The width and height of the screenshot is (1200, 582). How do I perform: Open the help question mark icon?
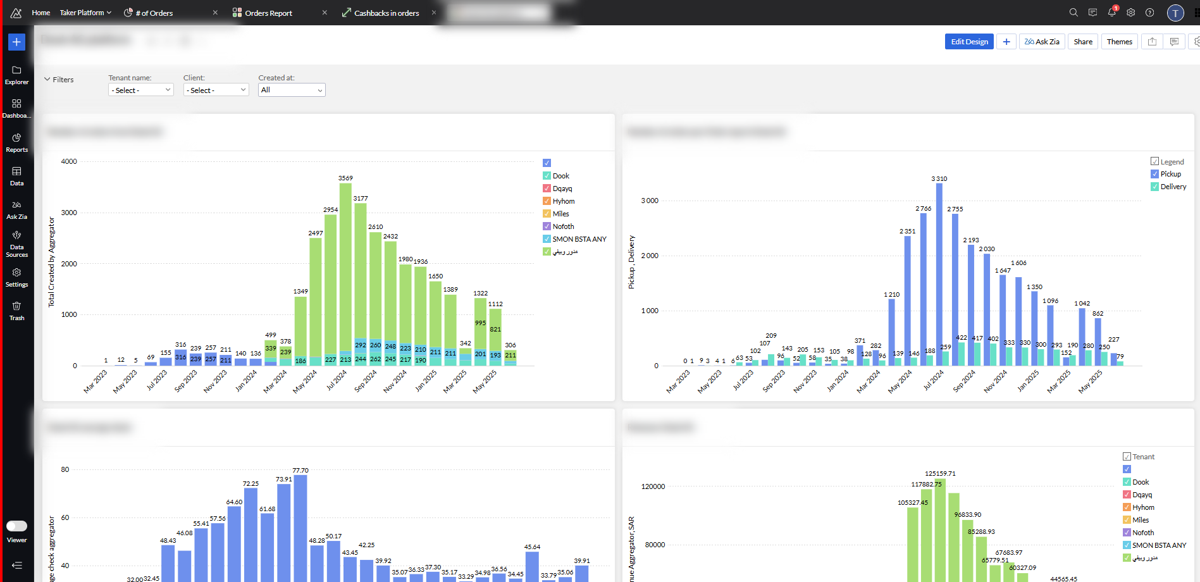tap(1149, 13)
